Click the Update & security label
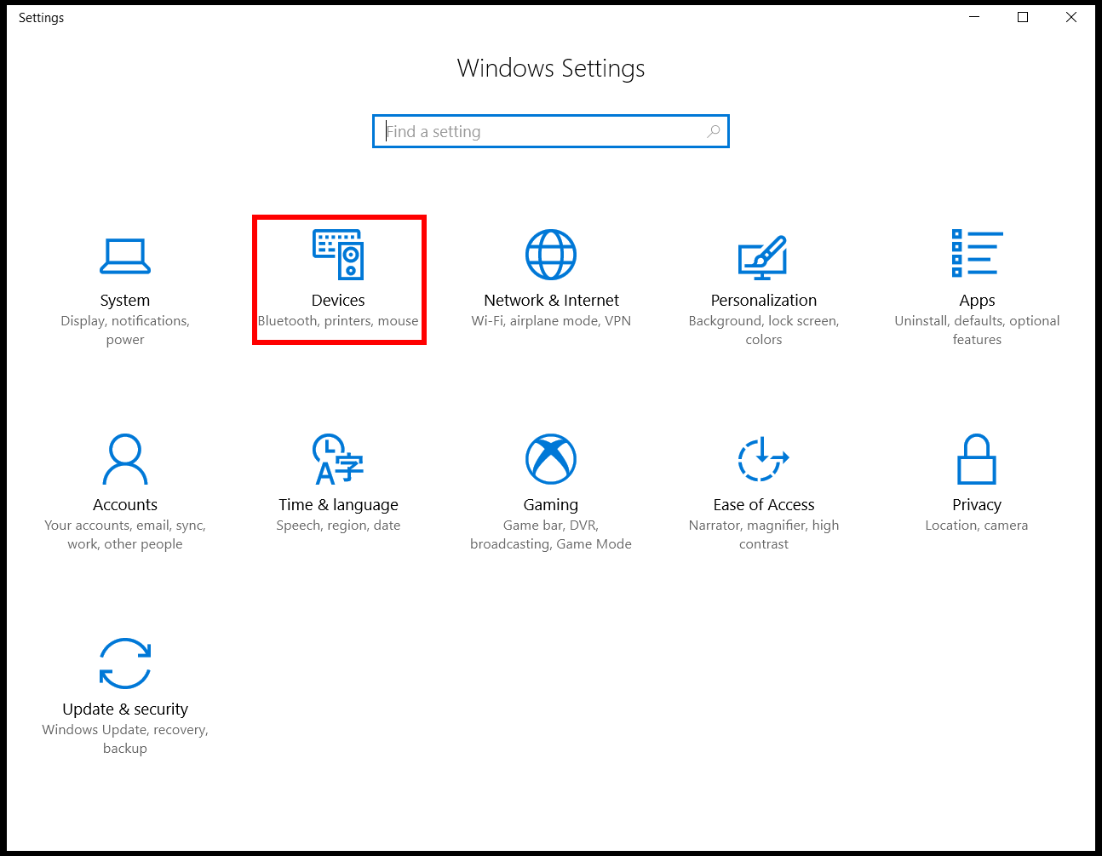 125,710
